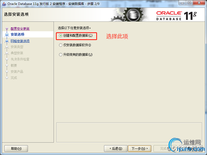The image size is (207, 155).
Task: Click the 网格安装选项 step marker icon
Action: (7, 41)
